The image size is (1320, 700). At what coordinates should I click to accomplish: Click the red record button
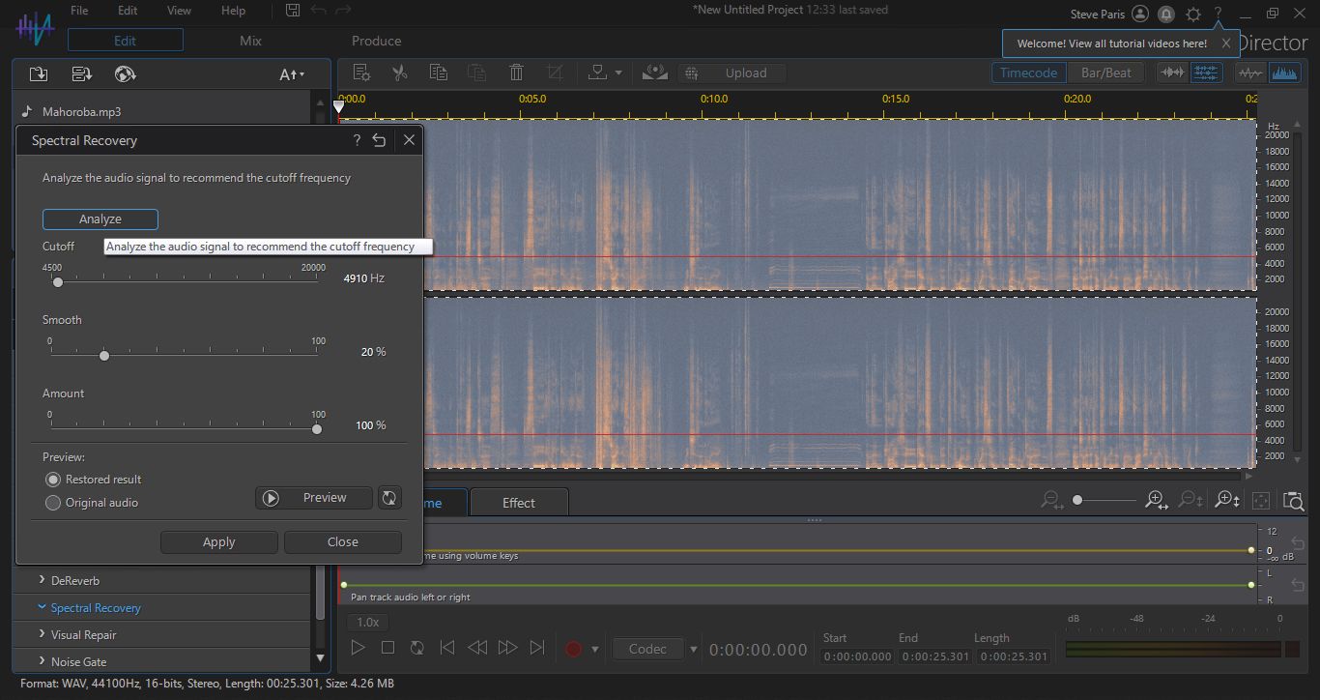(x=573, y=649)
